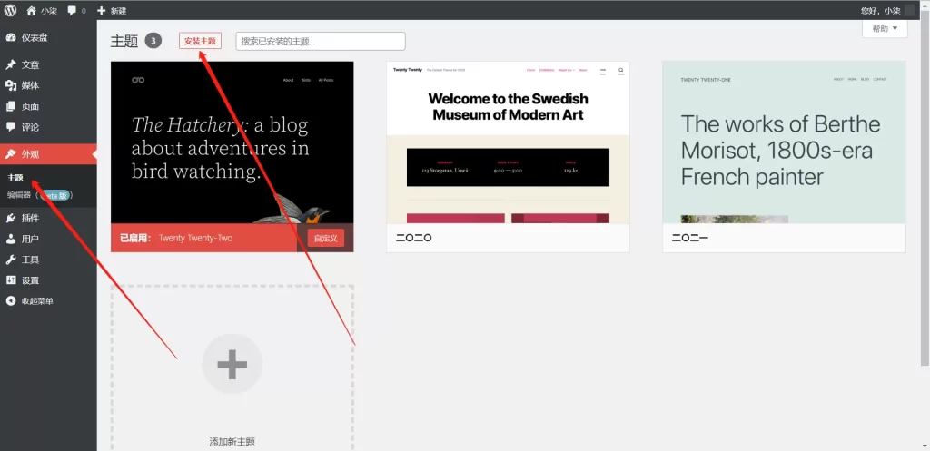The height and width of the screenshot is (451, 930).
Task: Open the 您好, 小柒 account menu
Action: click(880, 11)
